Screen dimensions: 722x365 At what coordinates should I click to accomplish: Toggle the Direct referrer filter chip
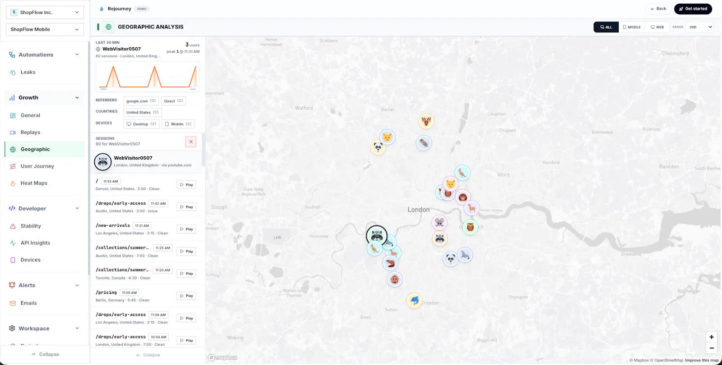173,101
